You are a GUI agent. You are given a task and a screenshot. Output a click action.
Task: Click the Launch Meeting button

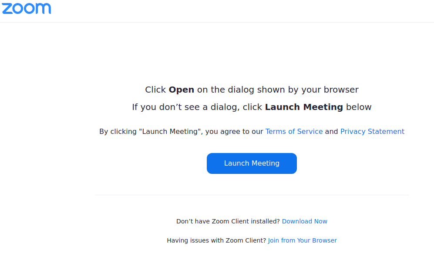coord(252,163)
